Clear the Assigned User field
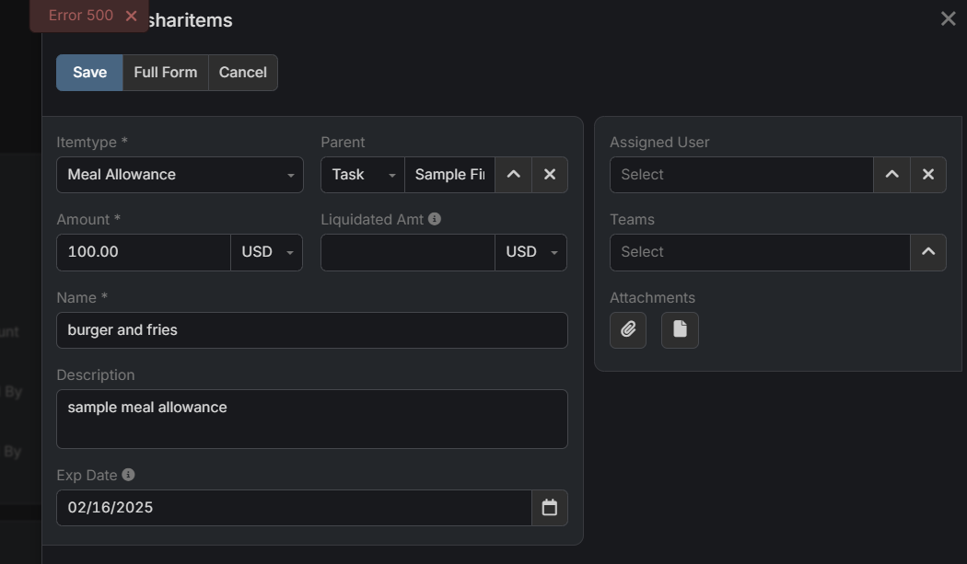967x564 pixels. (x=928, y=175)
